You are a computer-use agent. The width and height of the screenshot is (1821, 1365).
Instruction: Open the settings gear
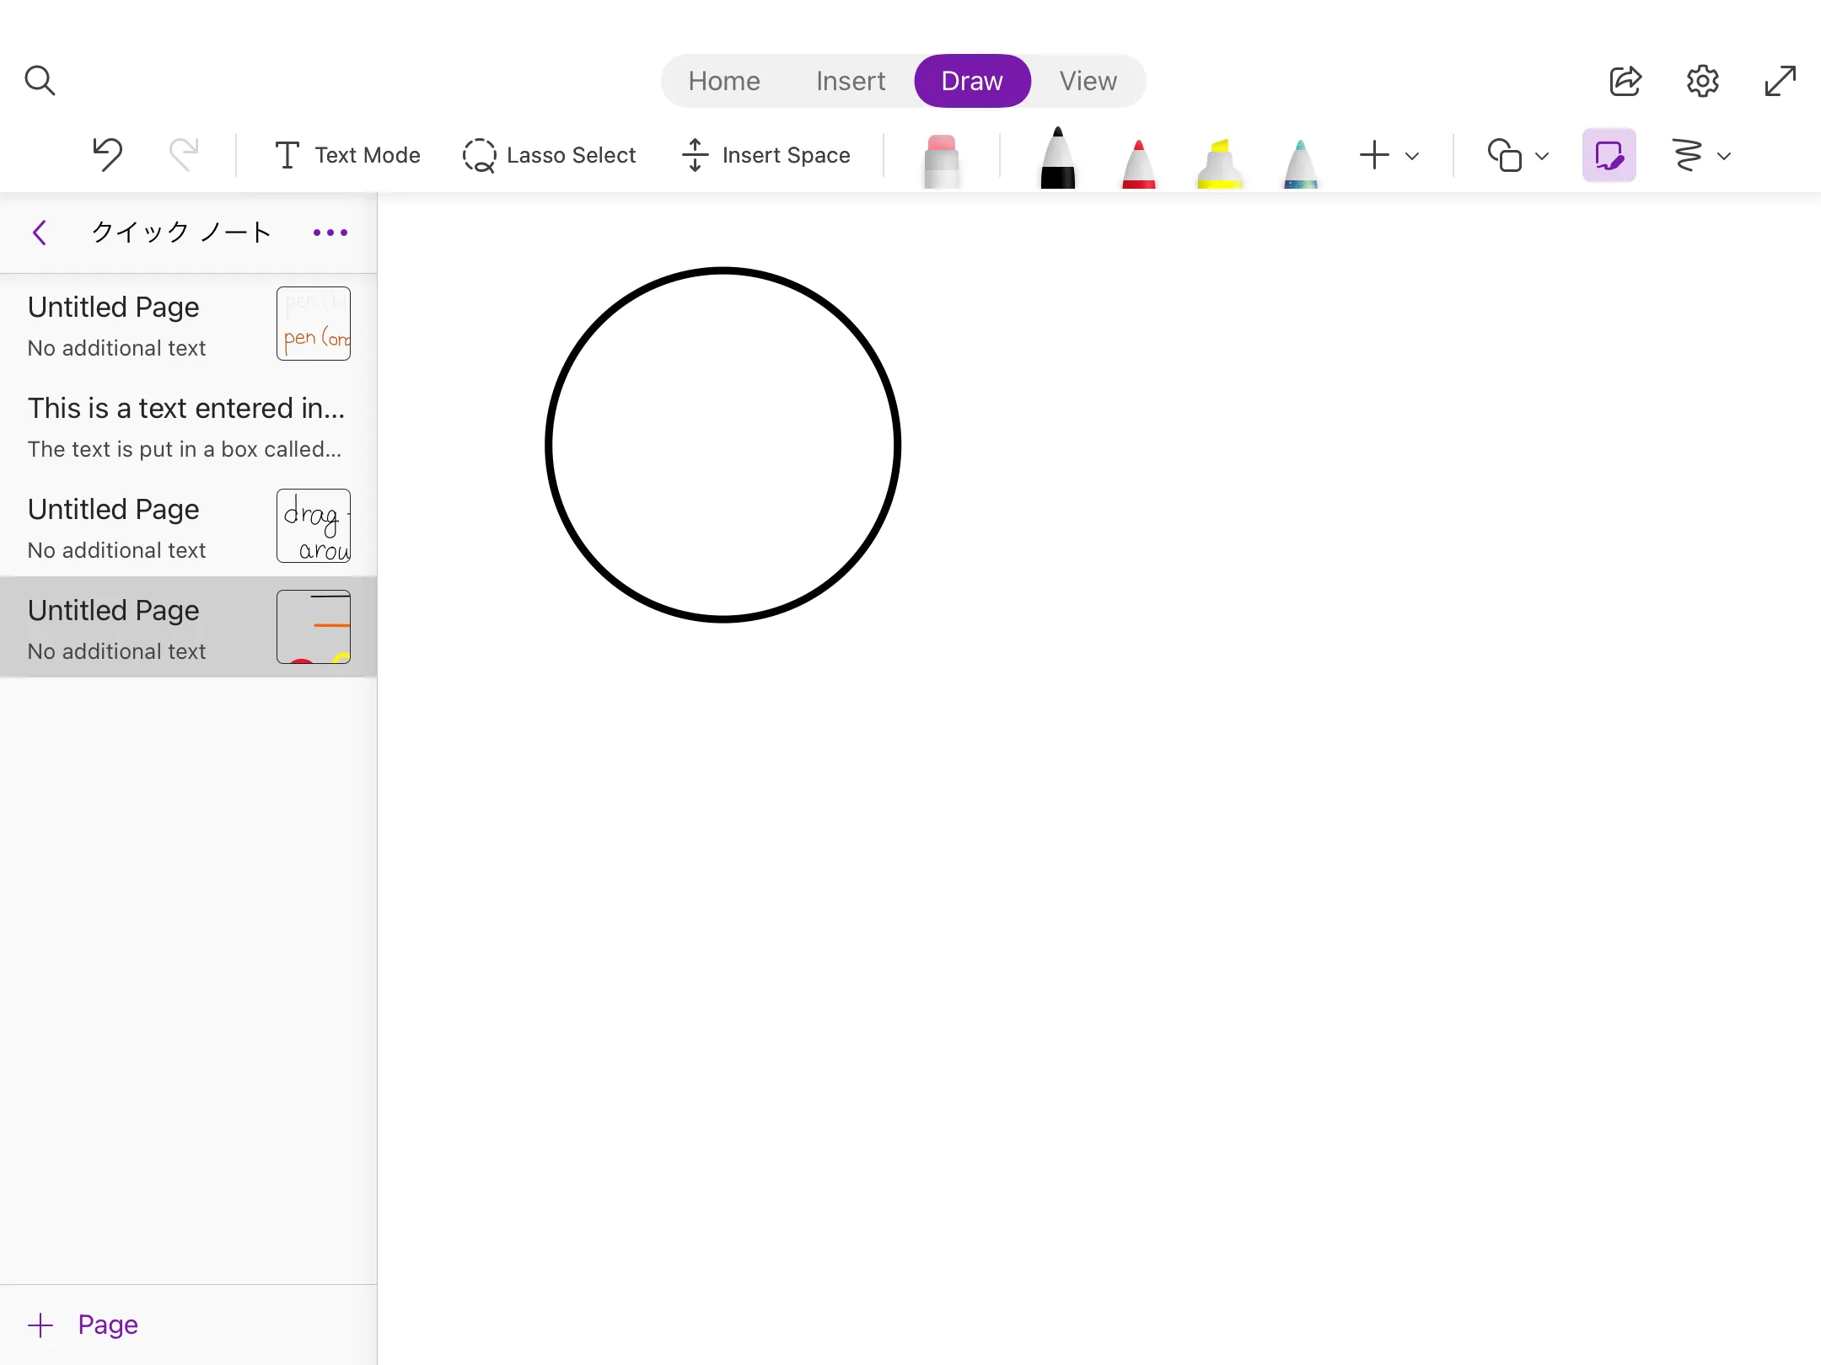(1702, 81)
